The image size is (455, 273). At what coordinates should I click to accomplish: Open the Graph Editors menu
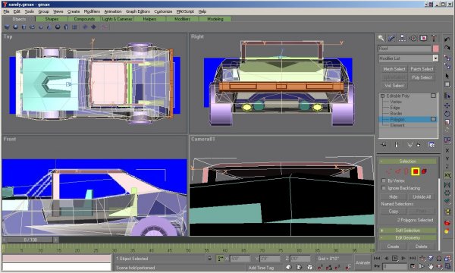tap(138, 11)
